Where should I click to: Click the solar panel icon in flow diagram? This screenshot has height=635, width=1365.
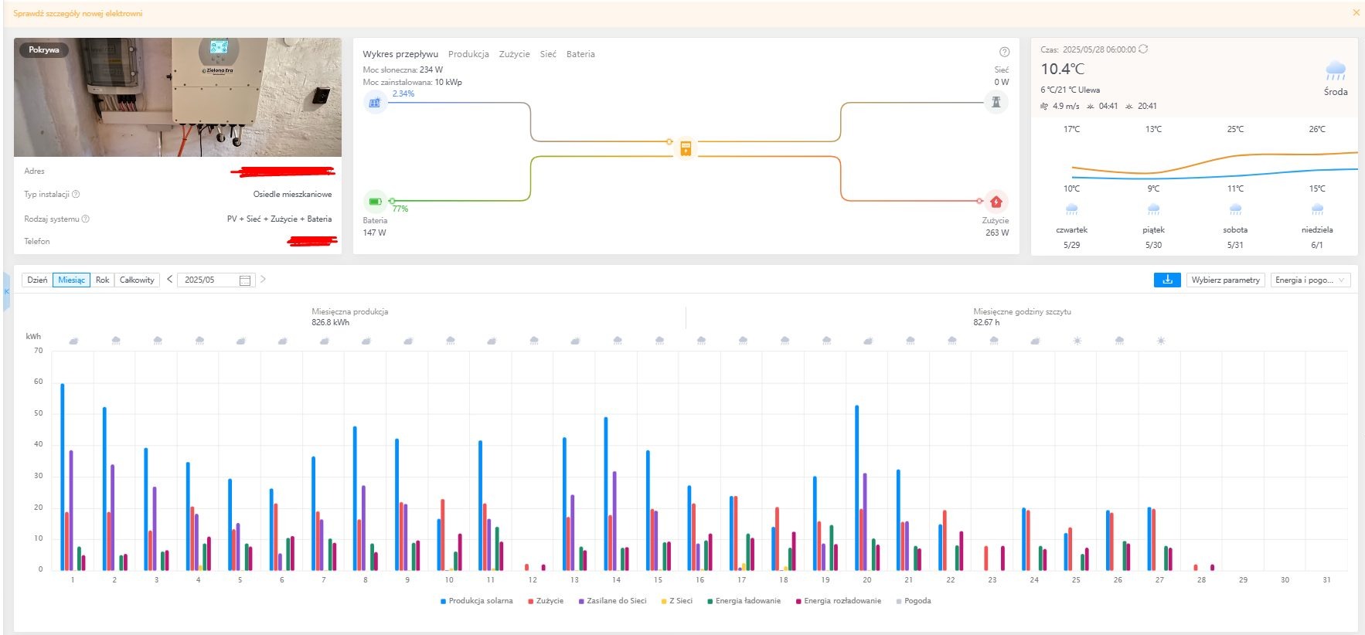click(x=375, y=102)
